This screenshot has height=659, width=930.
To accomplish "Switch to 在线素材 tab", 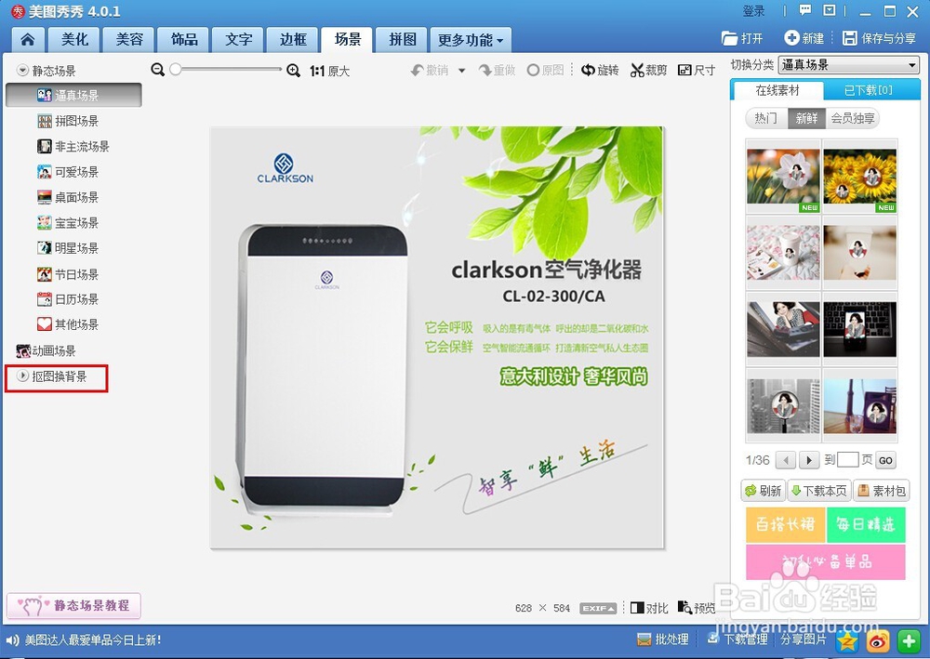I will 777,90.
